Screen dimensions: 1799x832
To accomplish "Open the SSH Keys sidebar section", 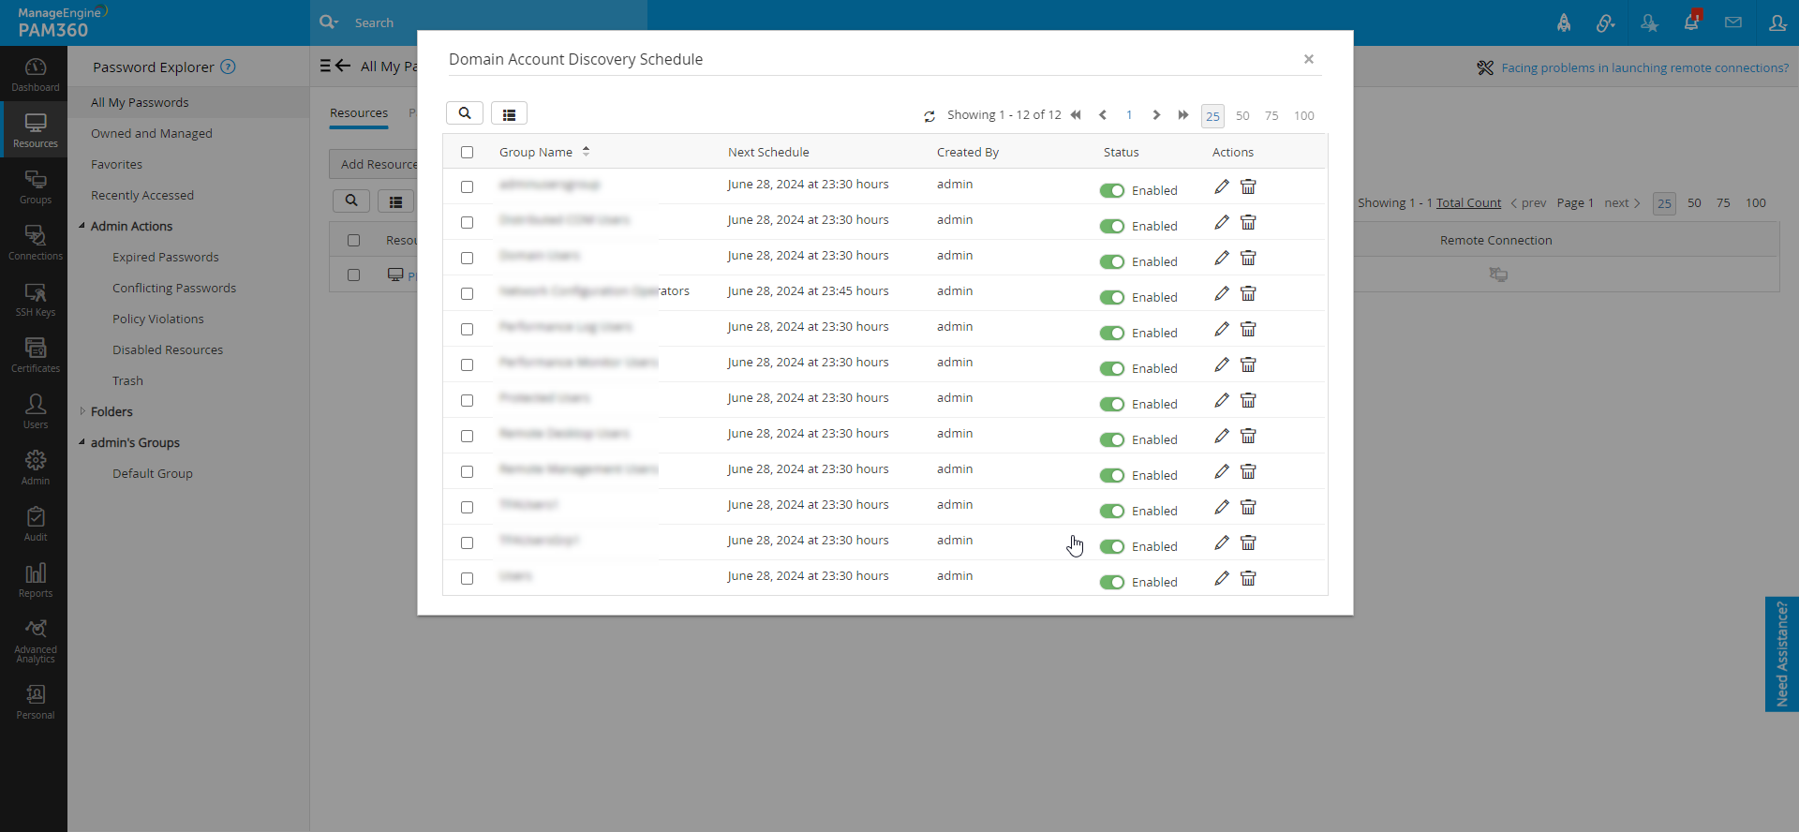I will point(36,300).
